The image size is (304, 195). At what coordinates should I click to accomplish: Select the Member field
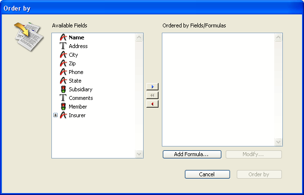(78, 107)
